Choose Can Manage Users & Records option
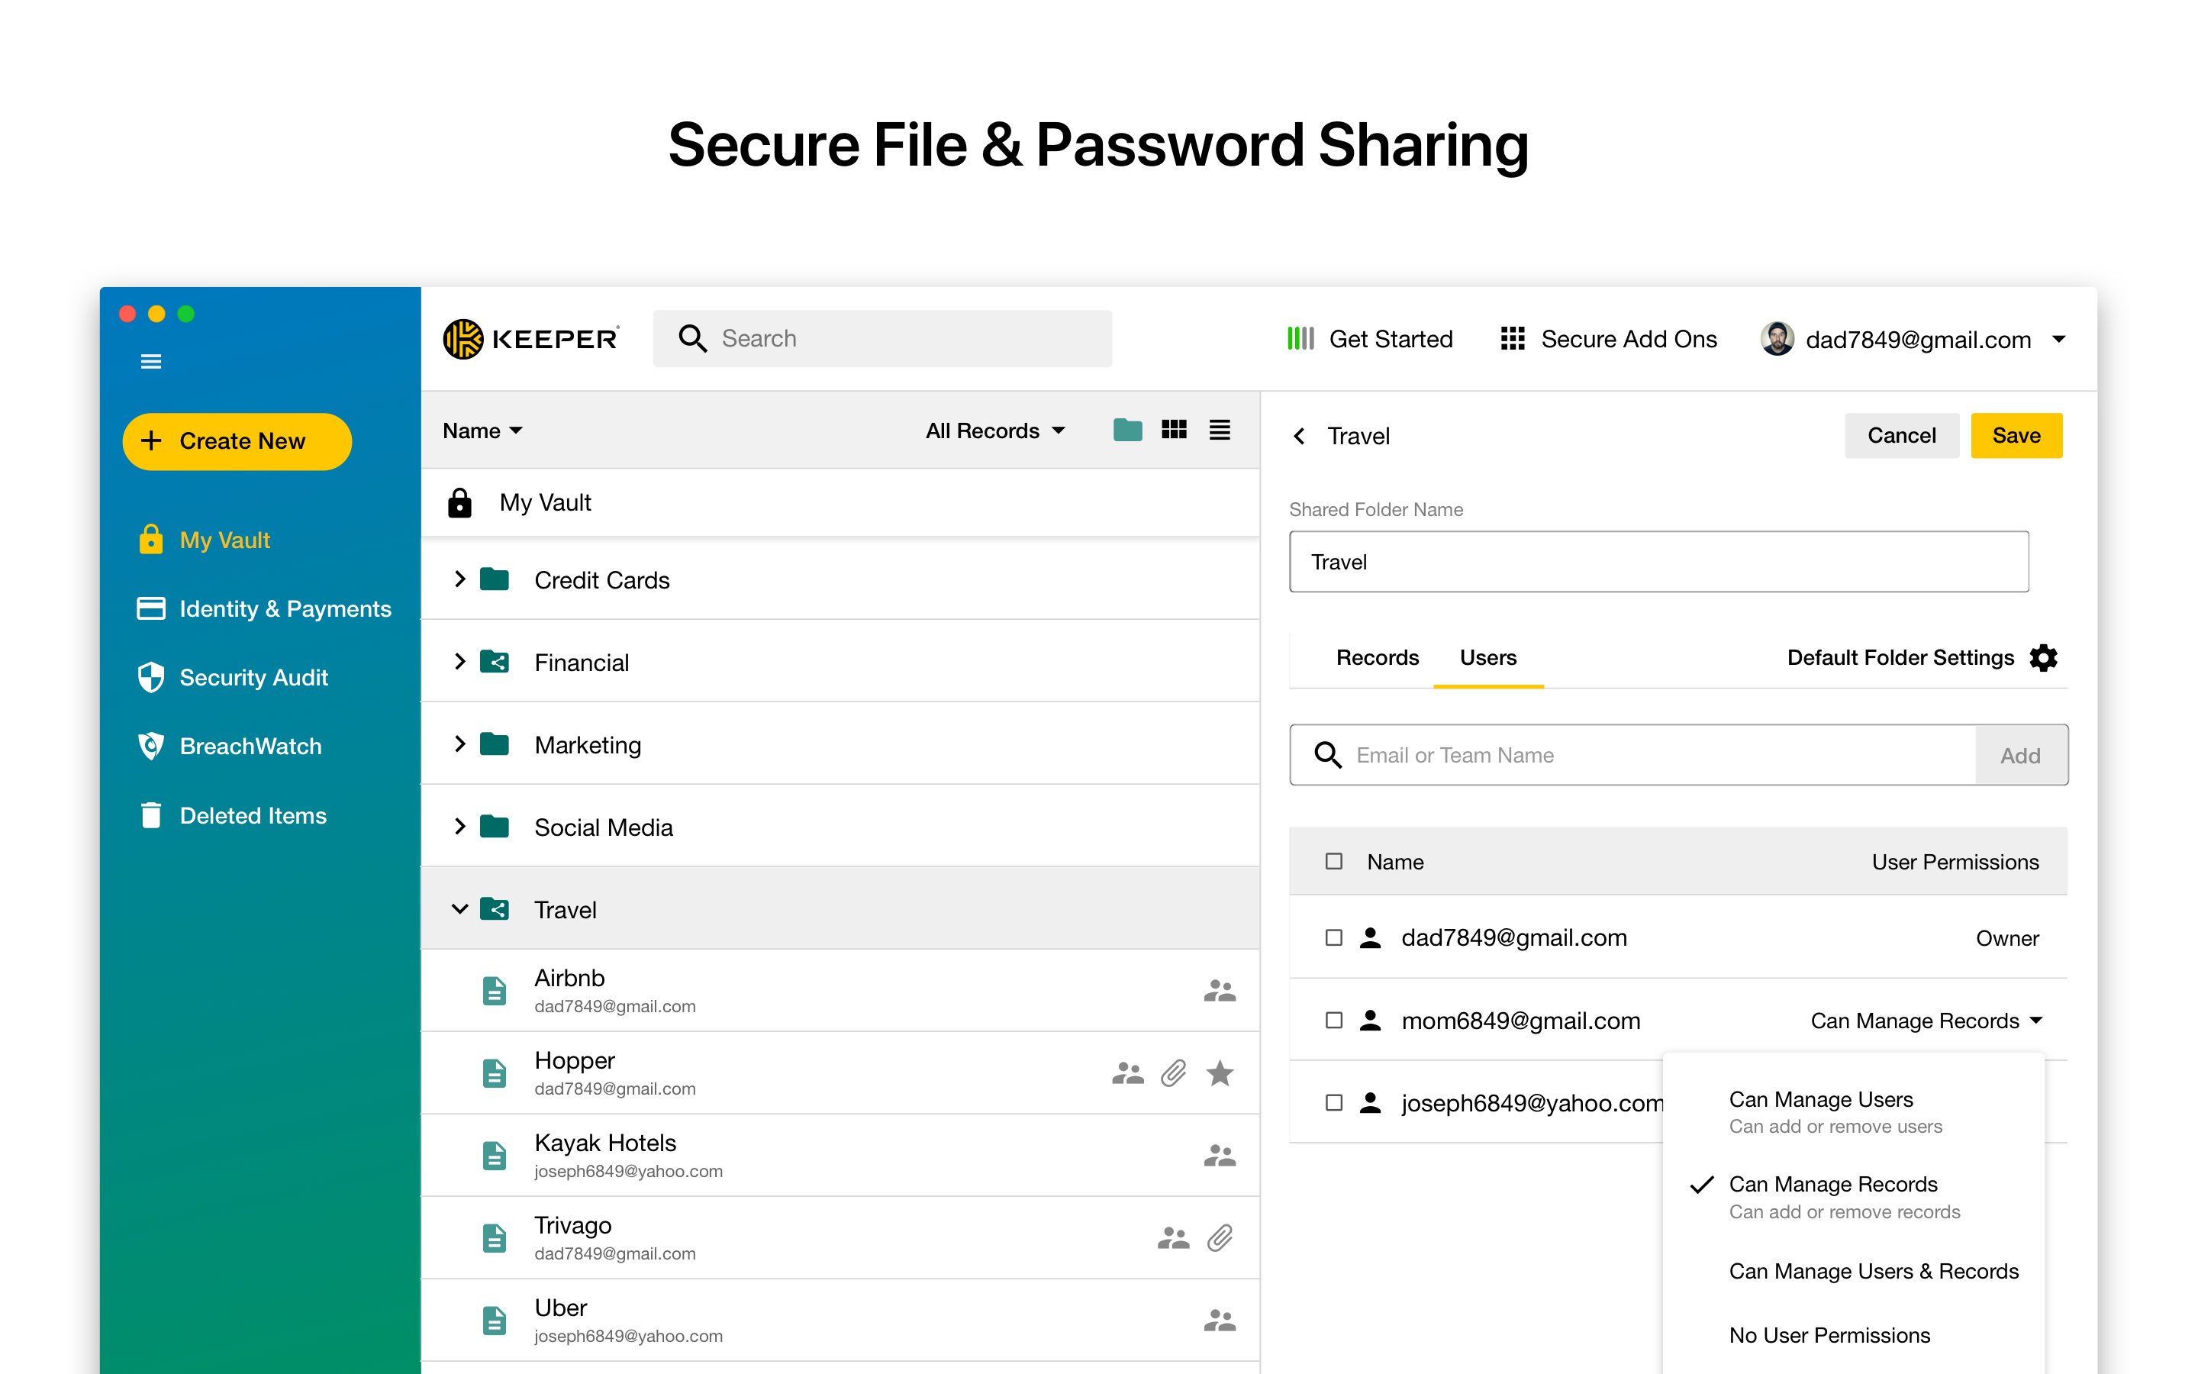 [x=1873, y=1270]
